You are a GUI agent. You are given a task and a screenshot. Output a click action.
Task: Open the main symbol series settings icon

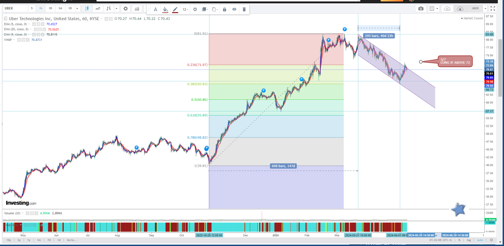pyautogui.click(x=111, y=19)
